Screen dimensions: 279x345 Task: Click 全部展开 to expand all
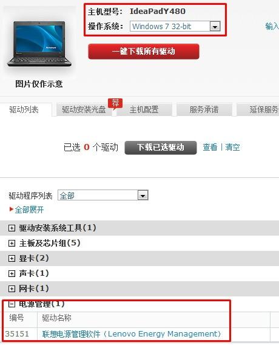[29, 210]
